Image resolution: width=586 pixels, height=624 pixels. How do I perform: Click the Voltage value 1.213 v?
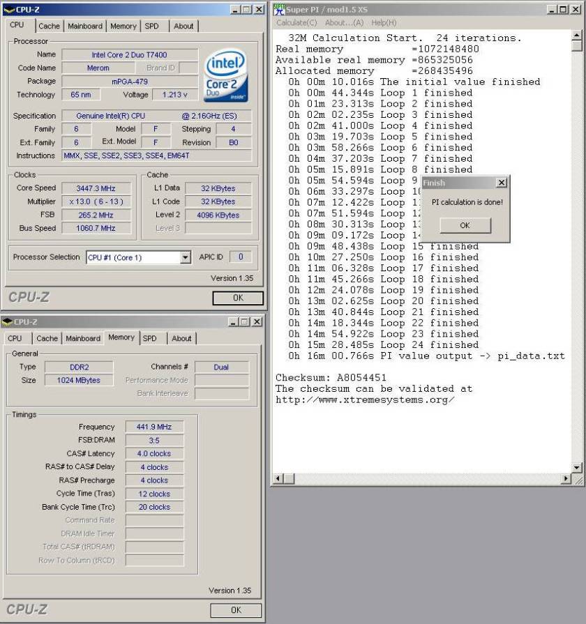(175, 95)
